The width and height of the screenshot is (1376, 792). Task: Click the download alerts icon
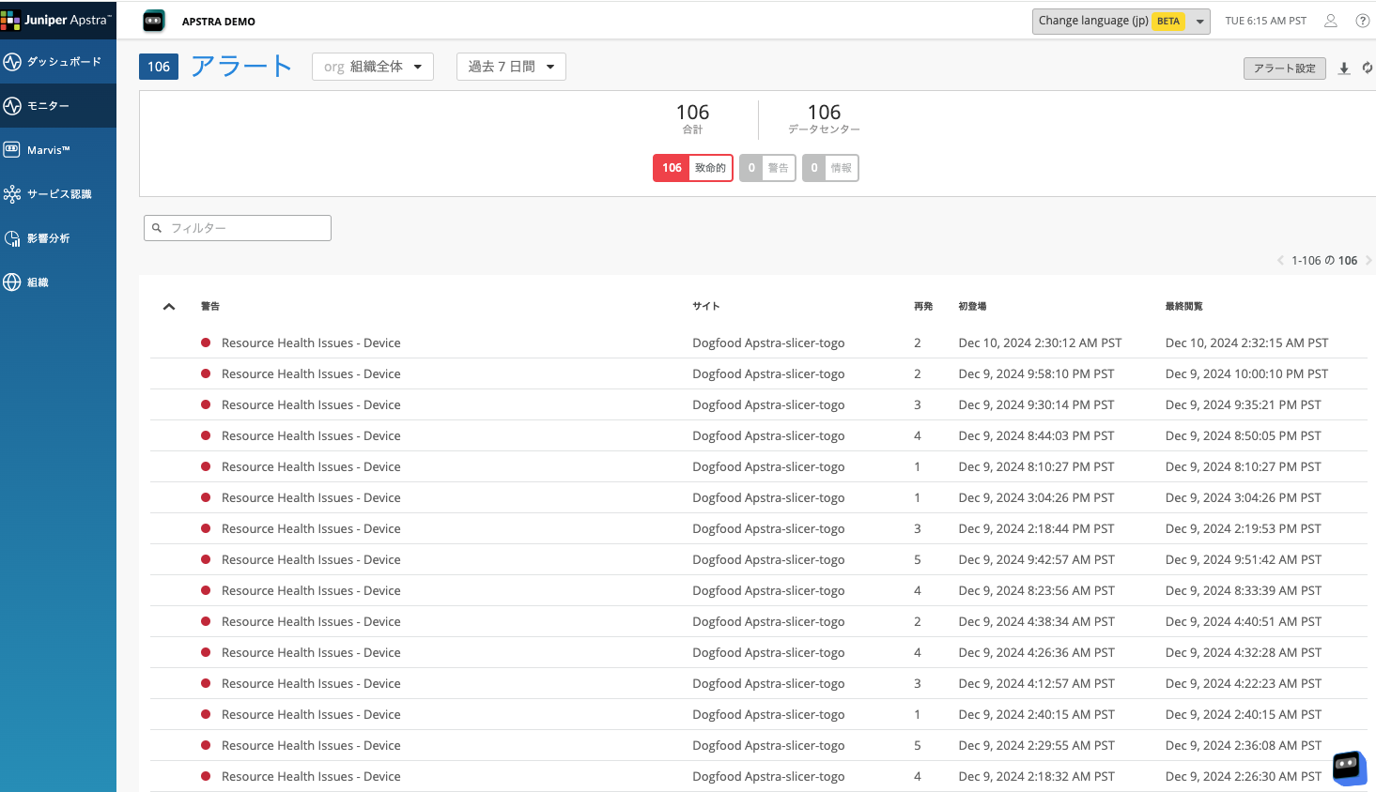pyautogui.click(x=1344, y=69)
